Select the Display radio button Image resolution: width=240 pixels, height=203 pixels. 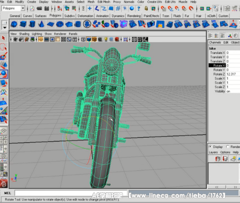210,147
